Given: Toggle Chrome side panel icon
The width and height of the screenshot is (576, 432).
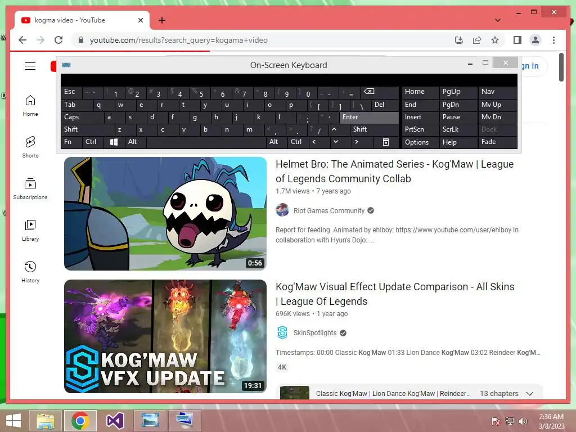Looking at the screenshot, I should click(517, 40).
